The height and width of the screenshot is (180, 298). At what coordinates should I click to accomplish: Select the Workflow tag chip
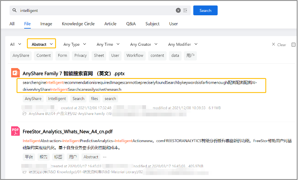(x=134, y=55)
